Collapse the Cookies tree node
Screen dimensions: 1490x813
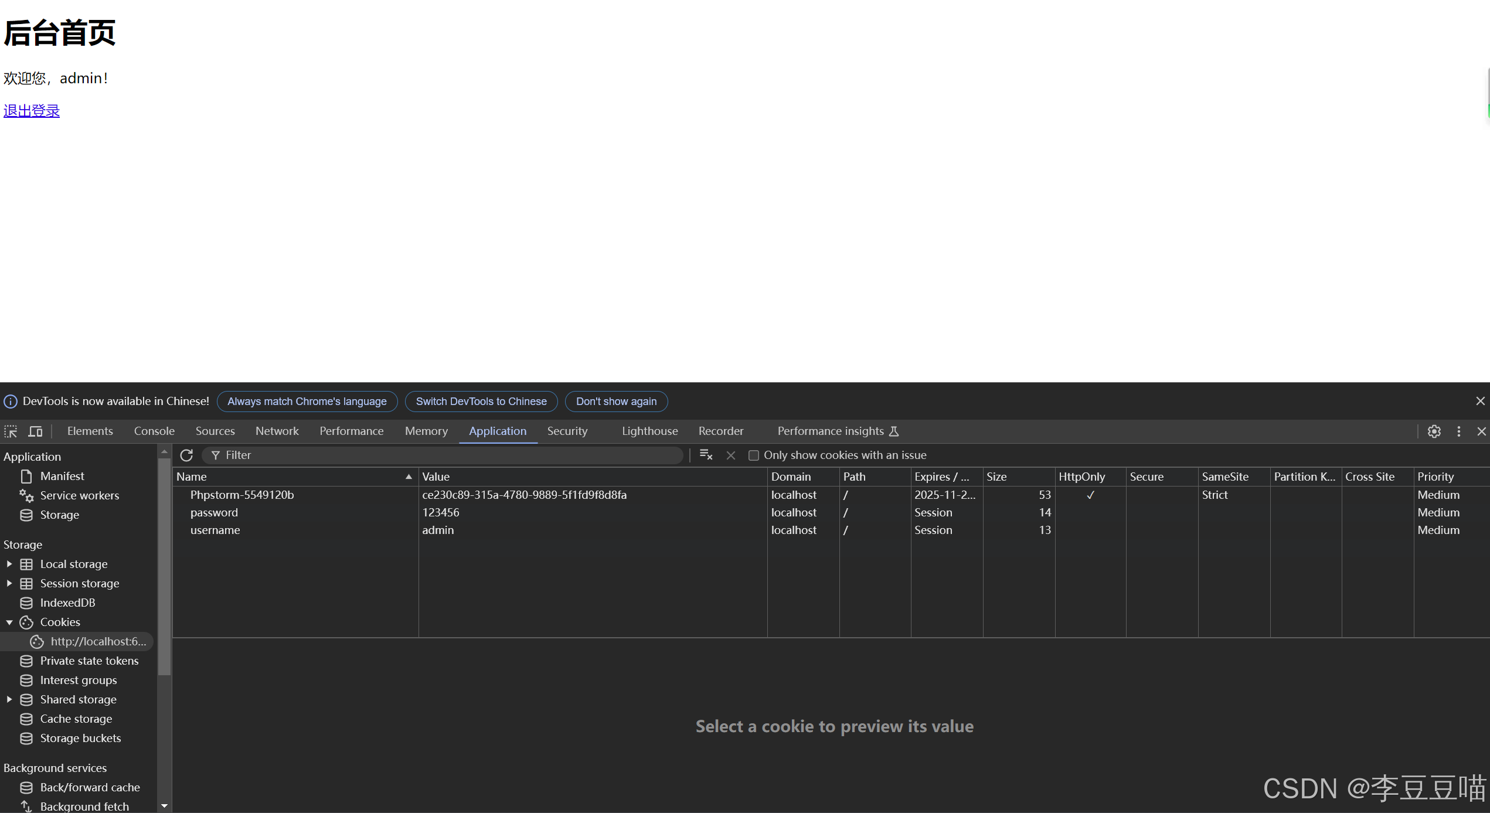[x=9, y=622]
